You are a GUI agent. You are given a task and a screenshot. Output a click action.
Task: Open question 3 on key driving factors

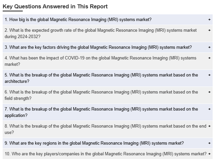tap(98, 47)
